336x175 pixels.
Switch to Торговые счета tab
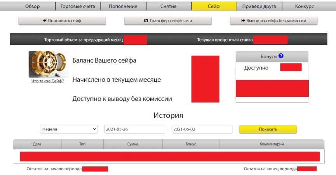[78, 7]
